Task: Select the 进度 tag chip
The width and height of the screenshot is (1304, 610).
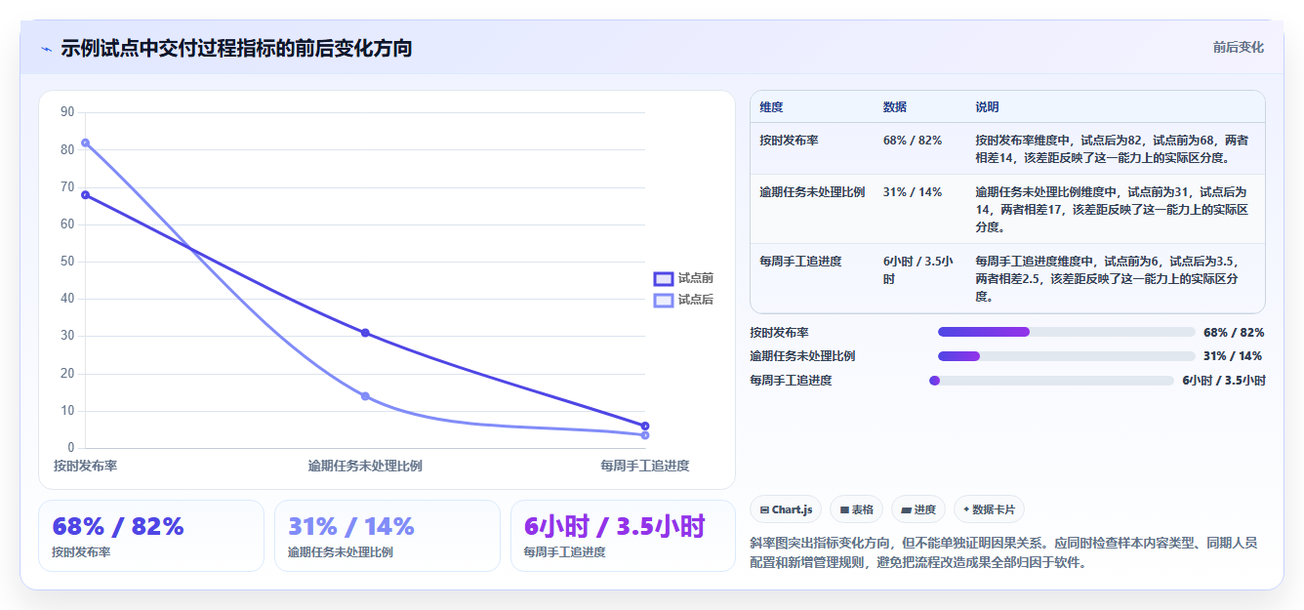Action: [918, 509]
